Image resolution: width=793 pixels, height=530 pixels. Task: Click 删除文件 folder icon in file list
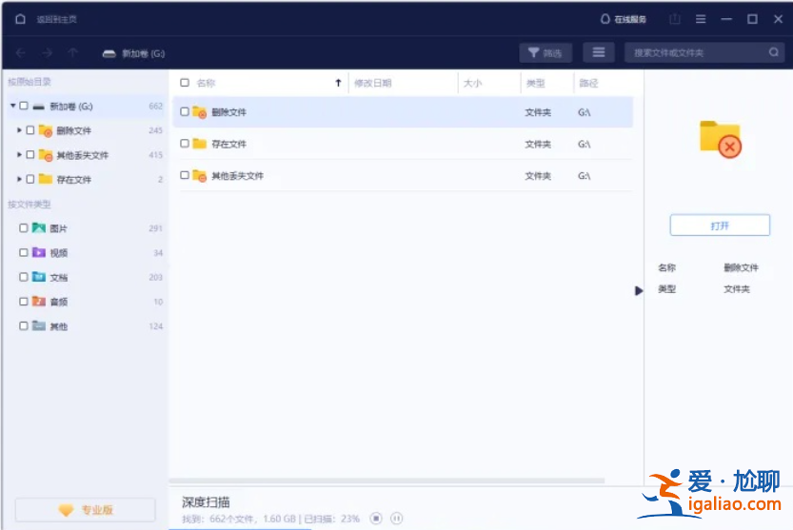click(x=200, y=111)
